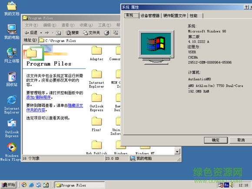Select the My Computer desktop icon
This screenshot has width=252, height=189.
pyautogui.click(x=12, y=32)
